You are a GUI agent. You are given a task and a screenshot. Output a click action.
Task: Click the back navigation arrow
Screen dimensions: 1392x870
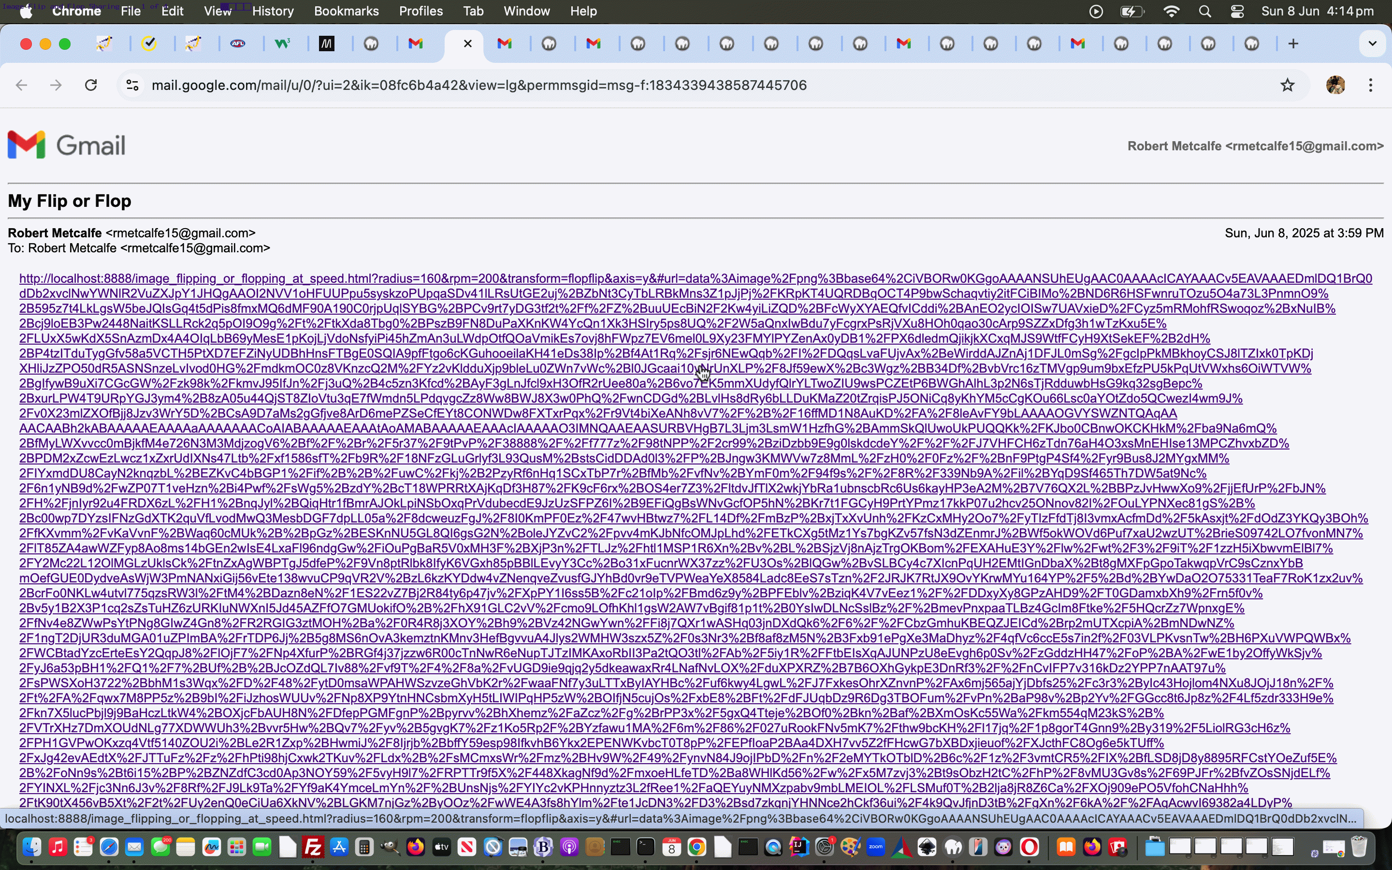(22, 85)
